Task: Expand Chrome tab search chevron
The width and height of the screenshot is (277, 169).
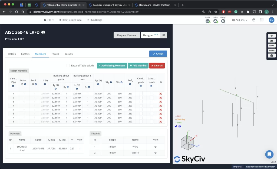Action: coord(273,5)
